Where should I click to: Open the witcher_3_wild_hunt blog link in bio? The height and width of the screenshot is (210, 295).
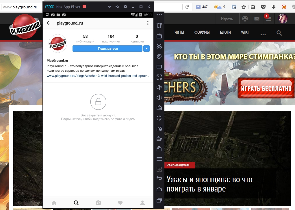point(98,76)
